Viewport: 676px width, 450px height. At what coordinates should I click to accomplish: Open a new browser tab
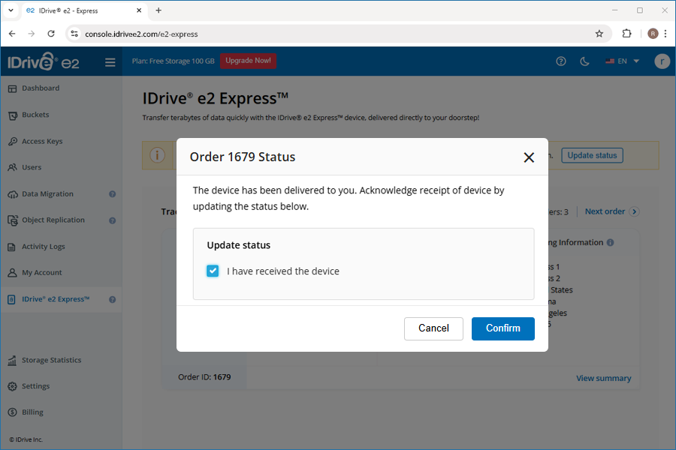158,10
